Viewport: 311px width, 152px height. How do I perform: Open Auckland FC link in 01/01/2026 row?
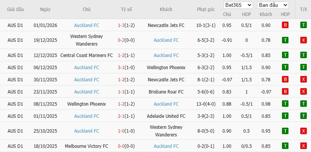86,25
